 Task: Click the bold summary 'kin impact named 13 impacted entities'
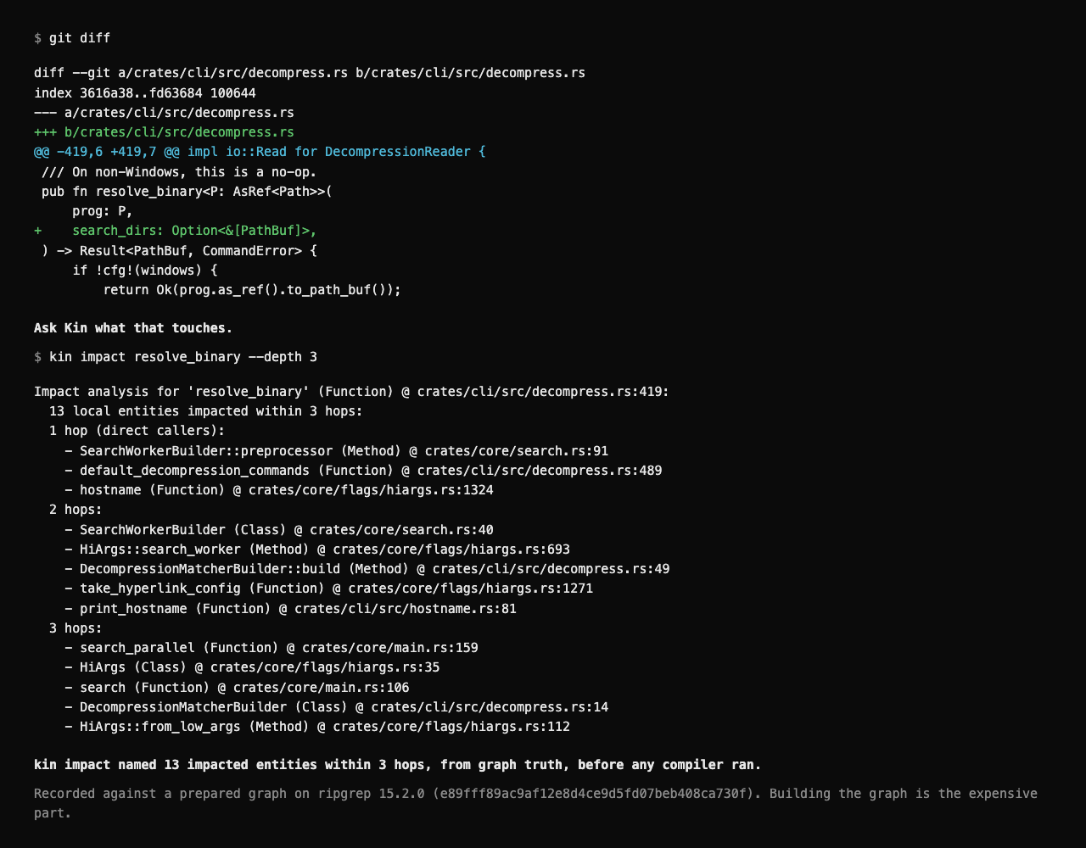[398, 765]
